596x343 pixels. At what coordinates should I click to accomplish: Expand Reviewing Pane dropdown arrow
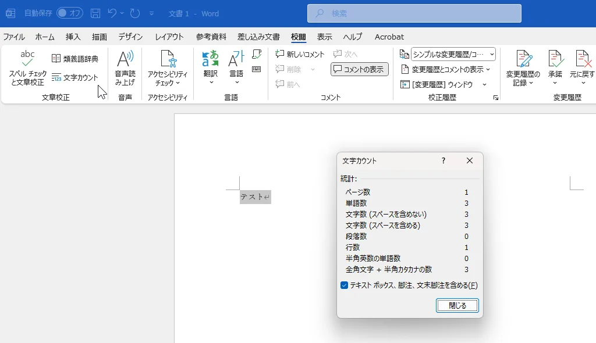pyautogui.click(x=484, y=84)
